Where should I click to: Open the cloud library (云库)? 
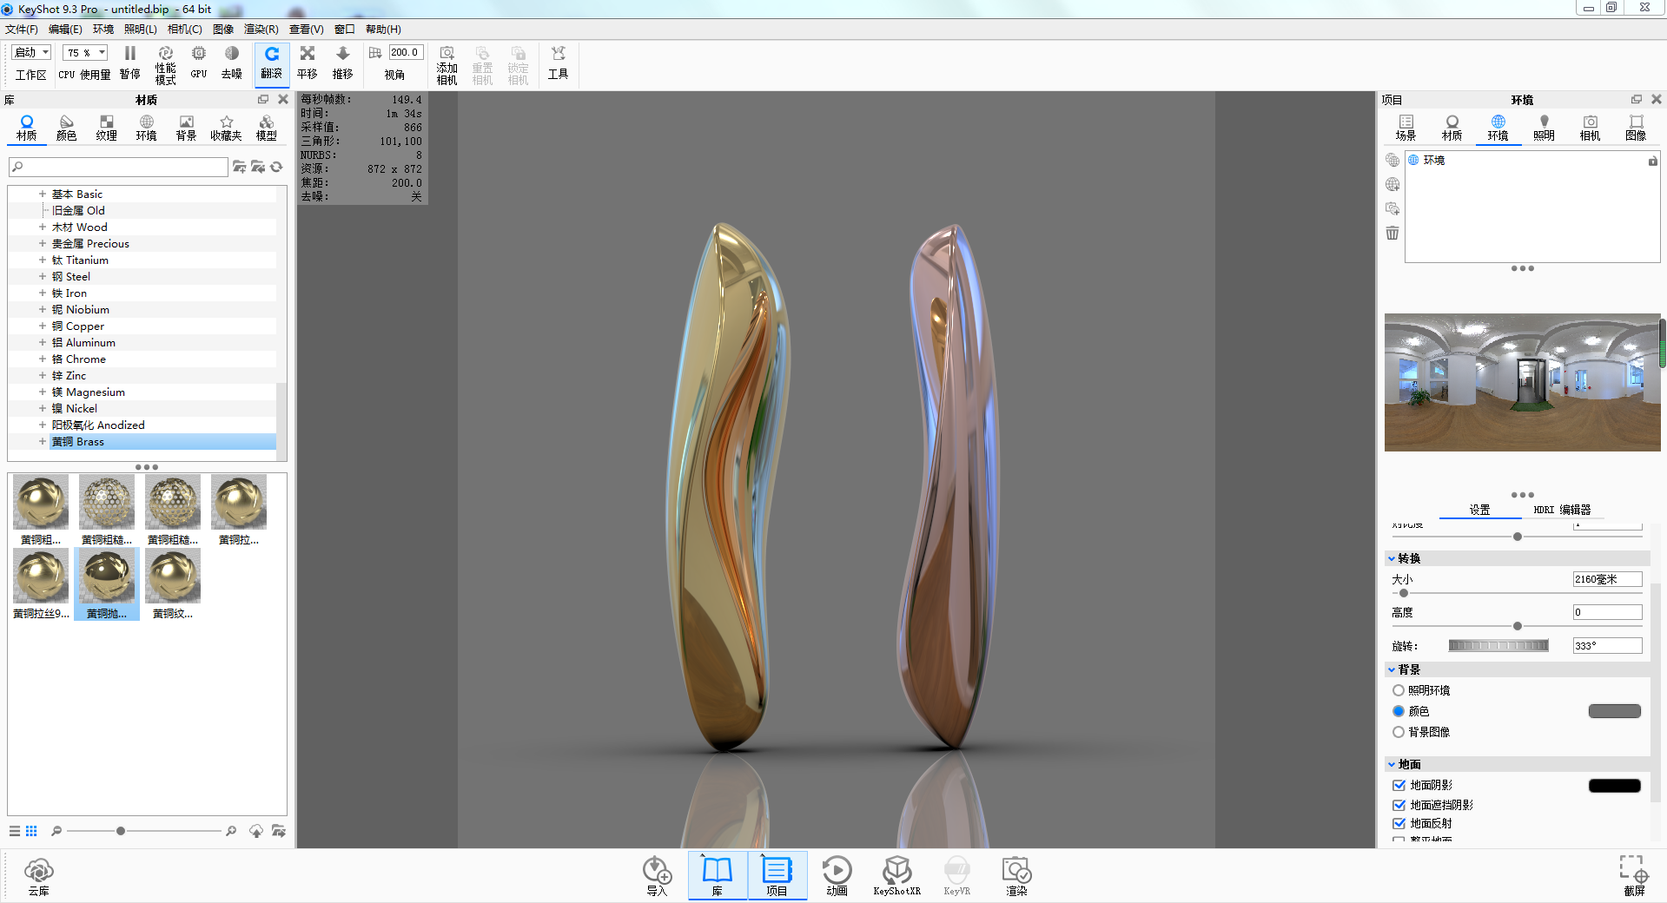click(x=39, y=876)
